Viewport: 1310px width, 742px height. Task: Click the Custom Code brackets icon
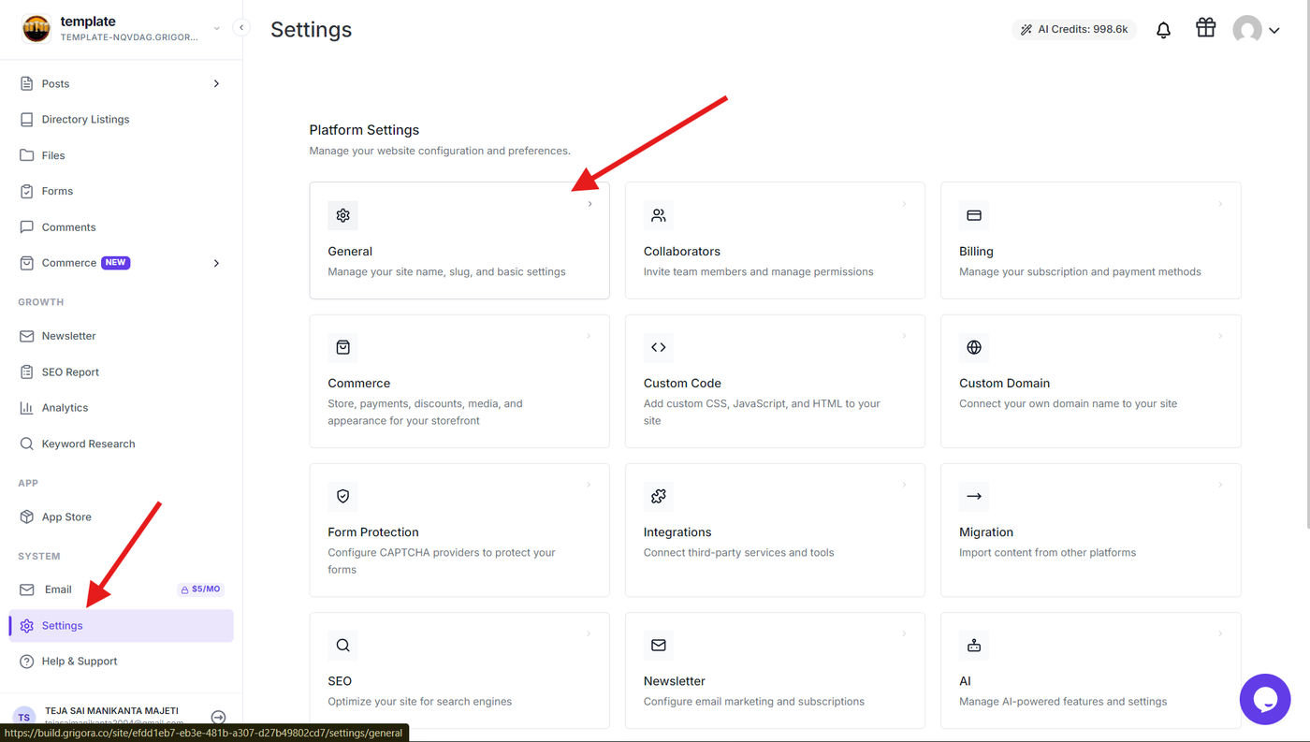click(659, 347)
